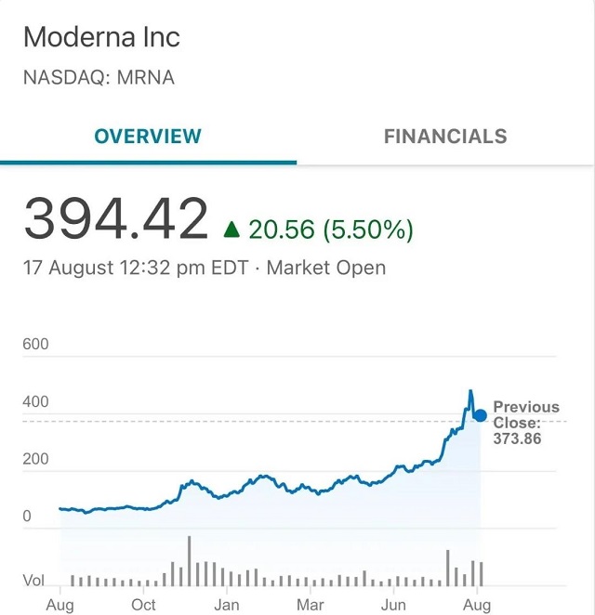
Task: Click the 600 value on the price axis
Action: (35, 345)
